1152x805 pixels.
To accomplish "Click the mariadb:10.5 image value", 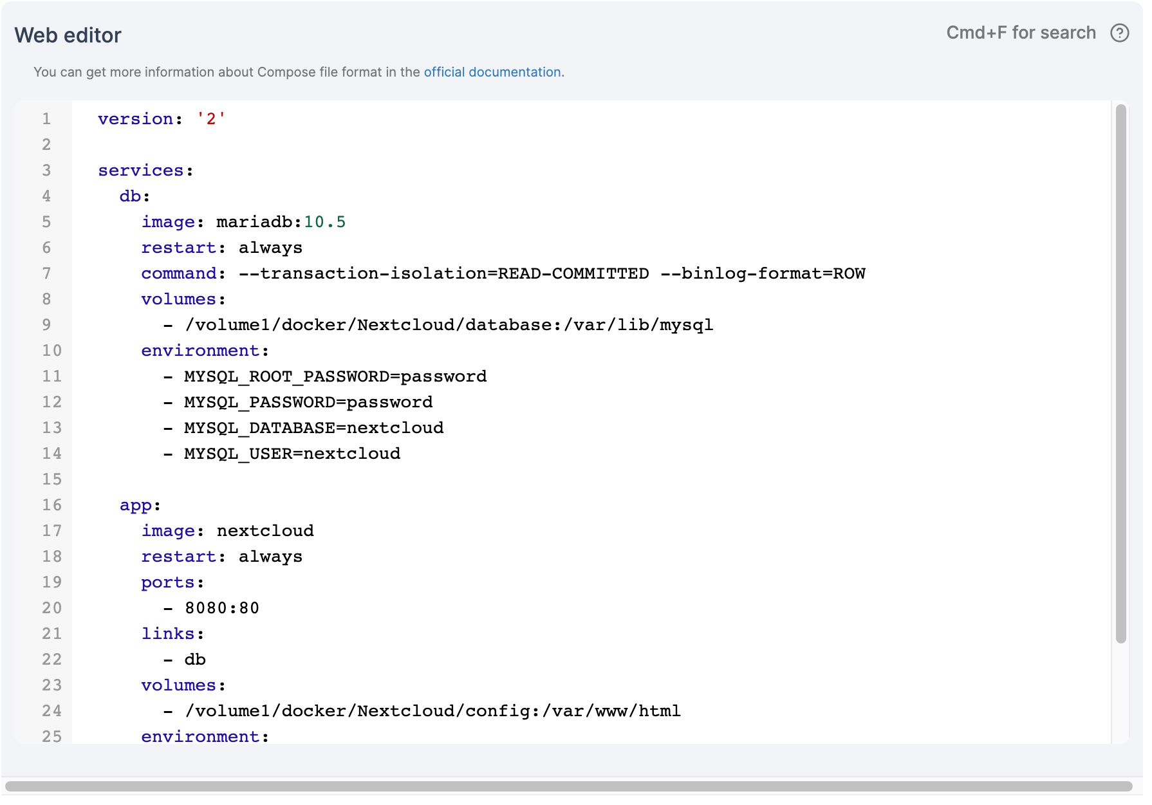I will 281,222.
